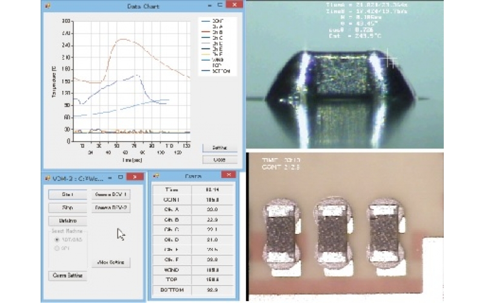This screenshot has width=485, height=303.
Task: Select the first Select Machine radio option
Action: click(x=58, y=239)
